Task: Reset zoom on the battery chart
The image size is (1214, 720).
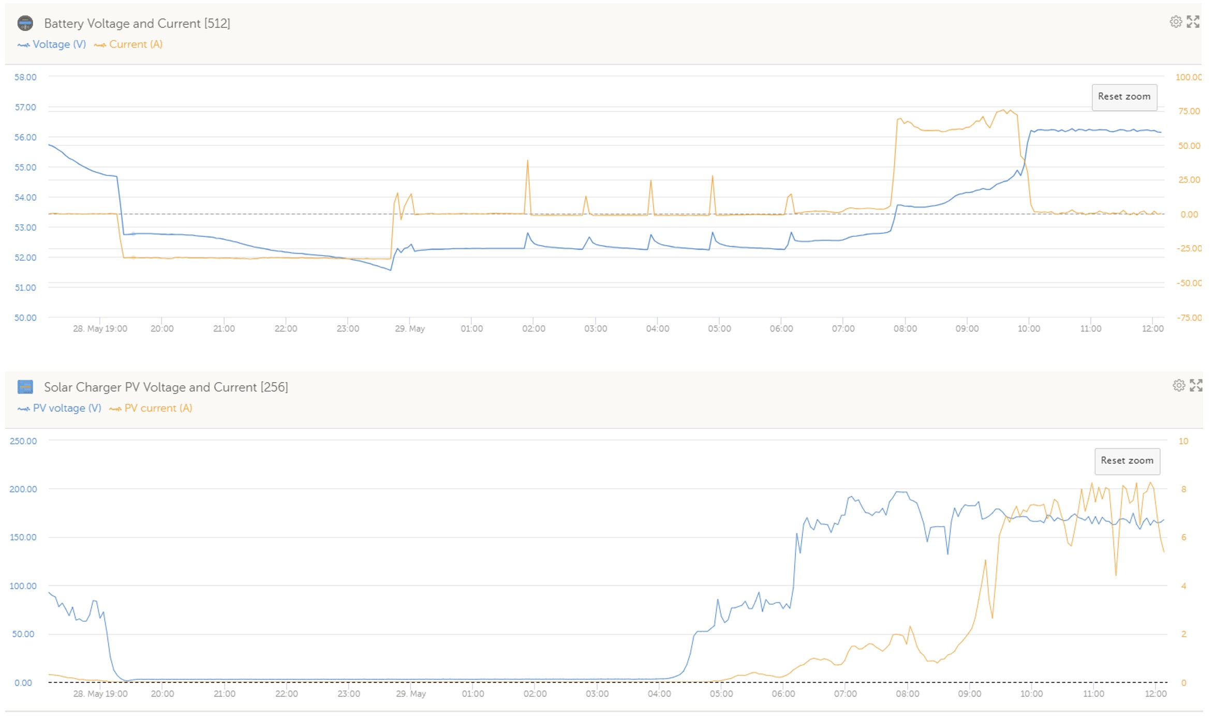Action: (x=1124, y=97)
